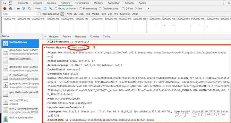Viewport: 231px width, 123px height.
Task: Open the Online throttling dropdown
Action: click(x=142, y=9)
